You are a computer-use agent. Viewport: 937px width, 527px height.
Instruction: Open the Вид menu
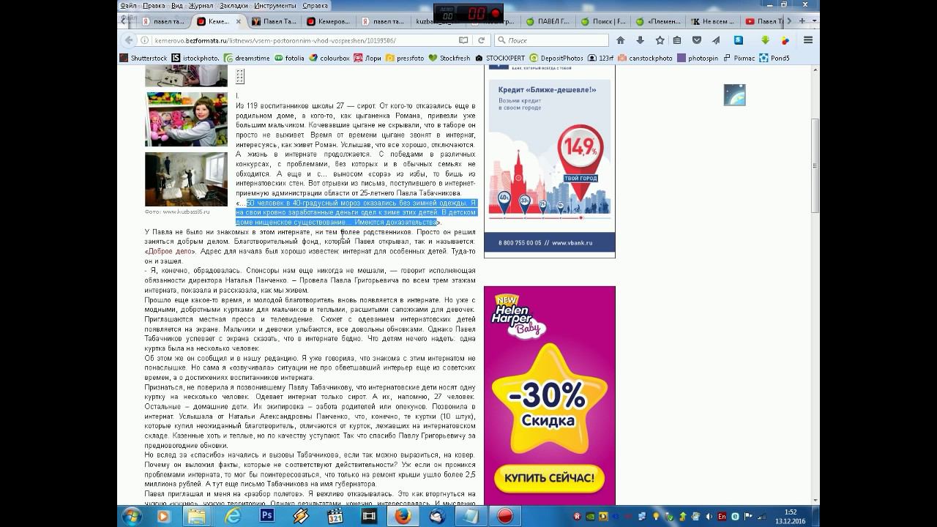(x=177, y=6)
